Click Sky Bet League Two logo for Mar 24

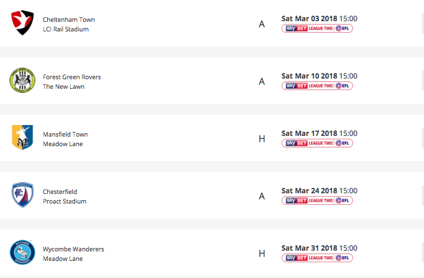click(317, 201)
